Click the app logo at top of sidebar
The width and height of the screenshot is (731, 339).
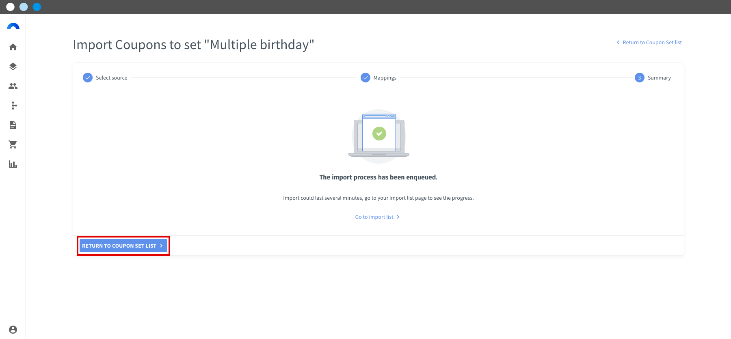pos(13,26)
